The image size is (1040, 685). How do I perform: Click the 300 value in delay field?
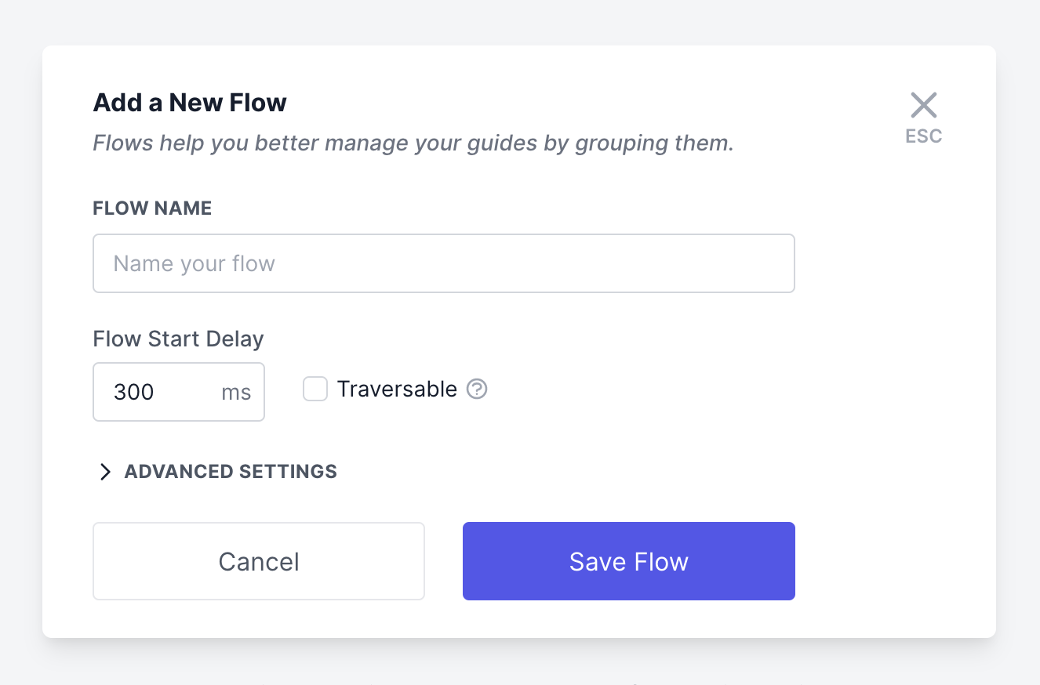134,392
